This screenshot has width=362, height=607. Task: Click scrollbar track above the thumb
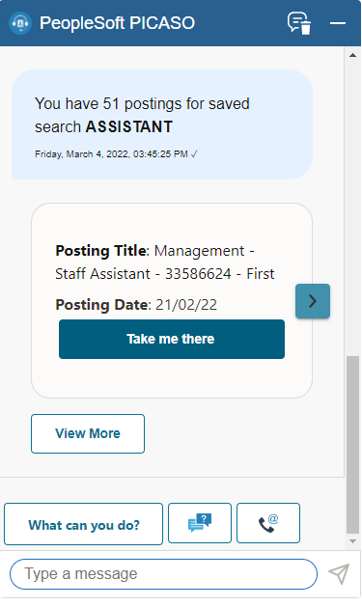tap(352, 208)
